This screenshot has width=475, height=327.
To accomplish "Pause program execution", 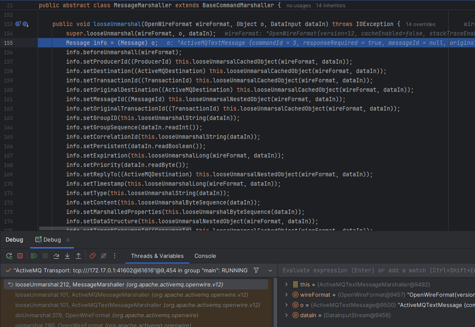I will pyautogui.click(x=45, y=256).
